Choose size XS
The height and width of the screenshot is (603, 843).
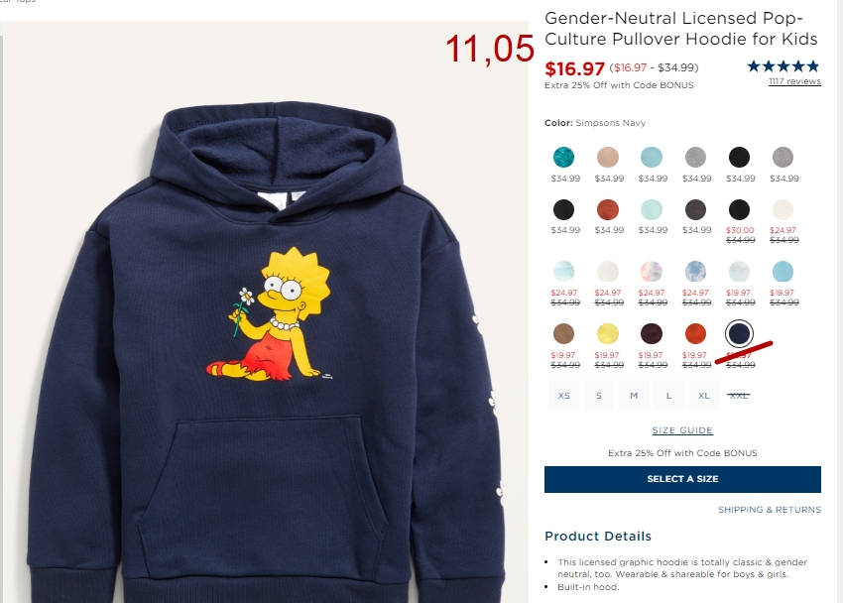pos(563,396)
